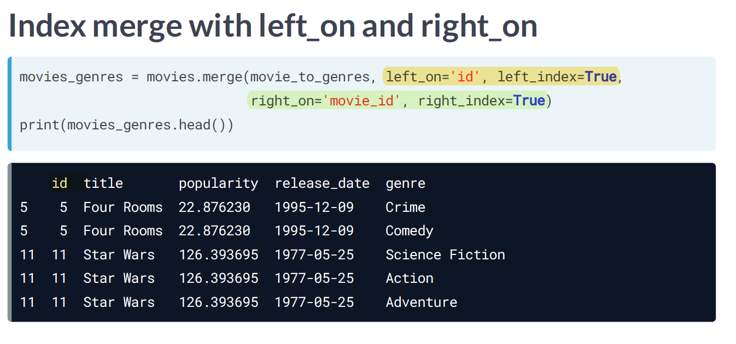The image size is (736, 344).
Task: Select the "Adventure" genre cell
Action: (x=422, y=303)
